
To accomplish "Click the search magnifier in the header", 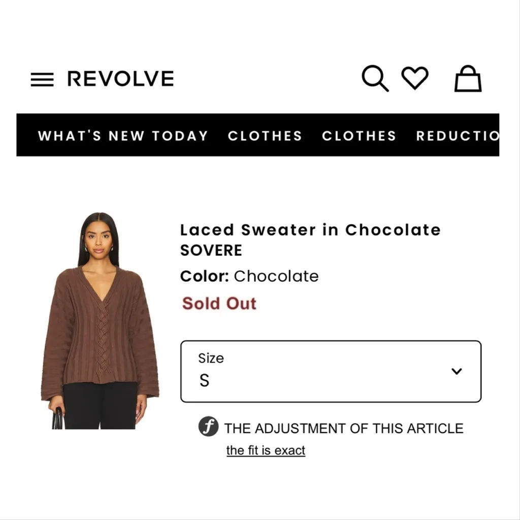I will pyautogui.click(x=375, y=78).
